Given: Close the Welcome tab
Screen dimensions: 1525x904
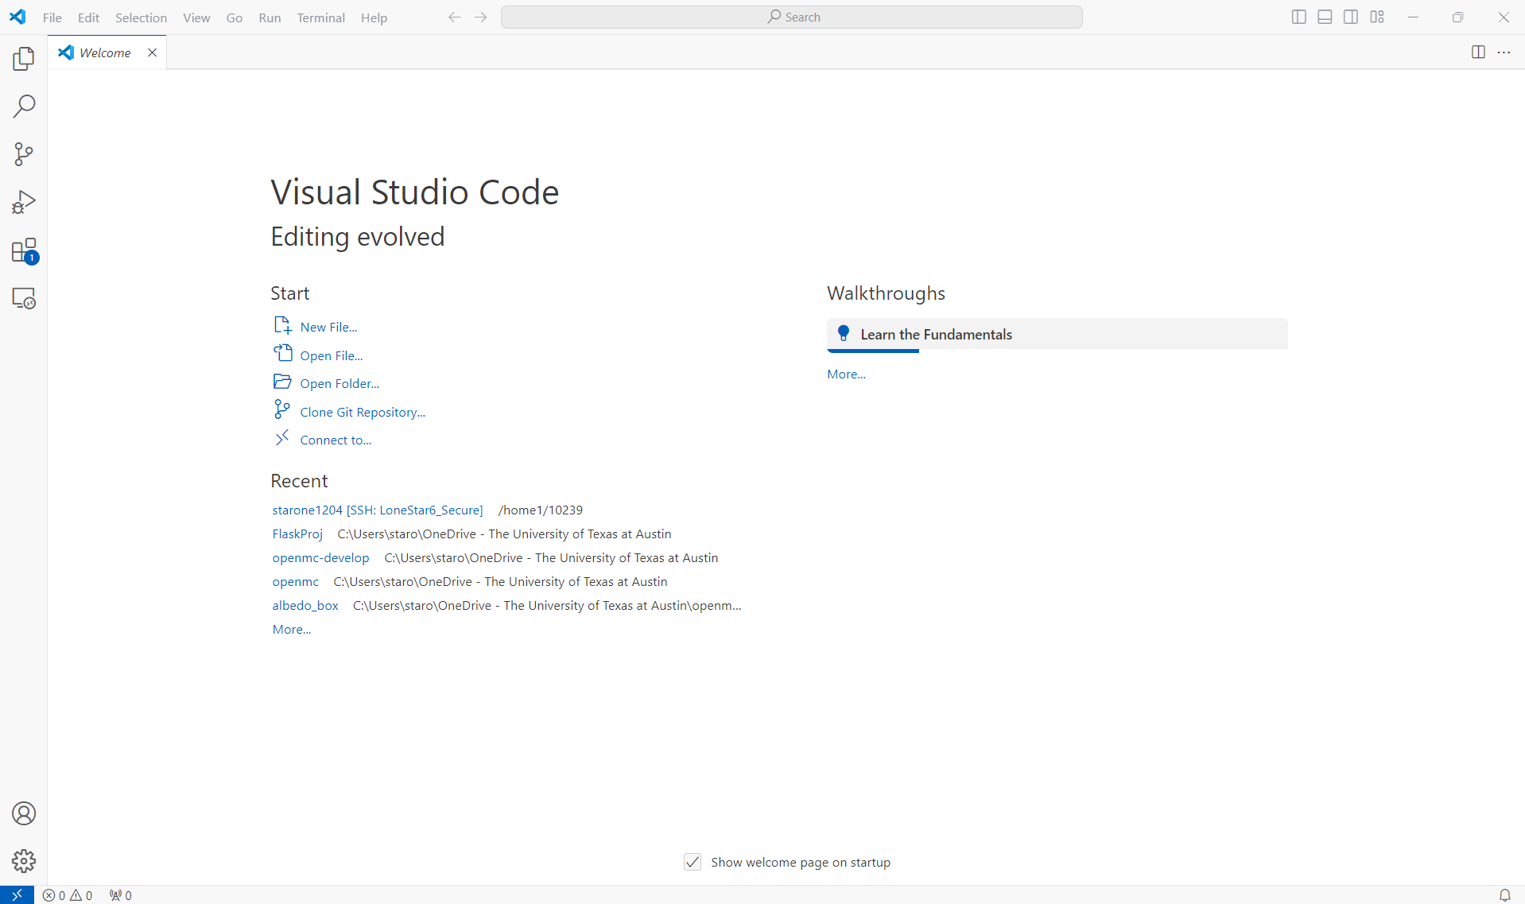Looking at the screenshot, I should (152, 52).
